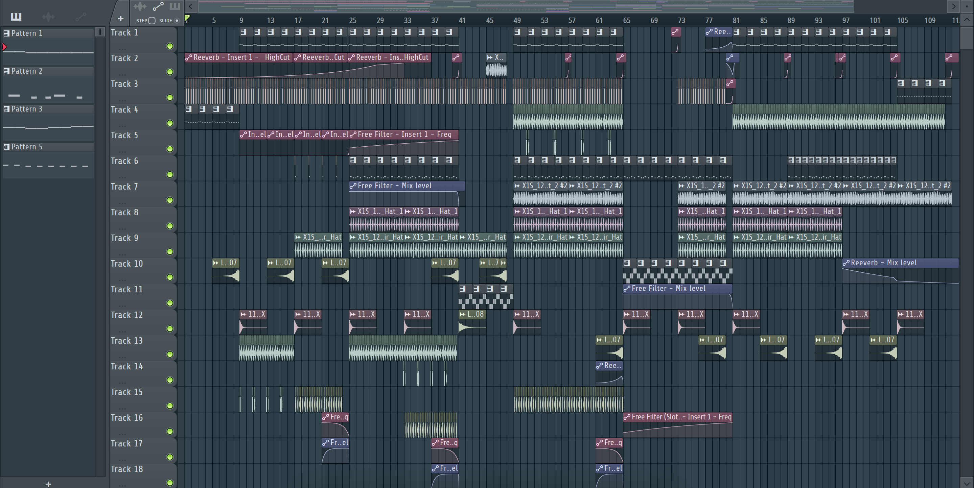Click the Track 8 name header
974x488 pixels.
(x=124, y=212)
